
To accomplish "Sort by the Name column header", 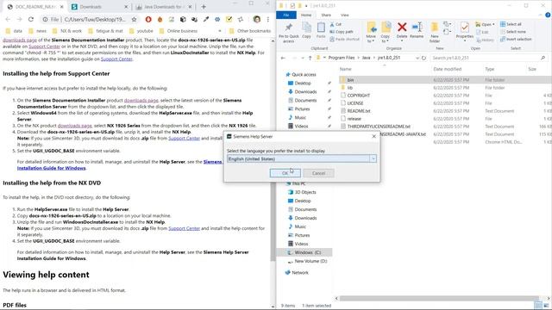I will [x=345, y=69].
